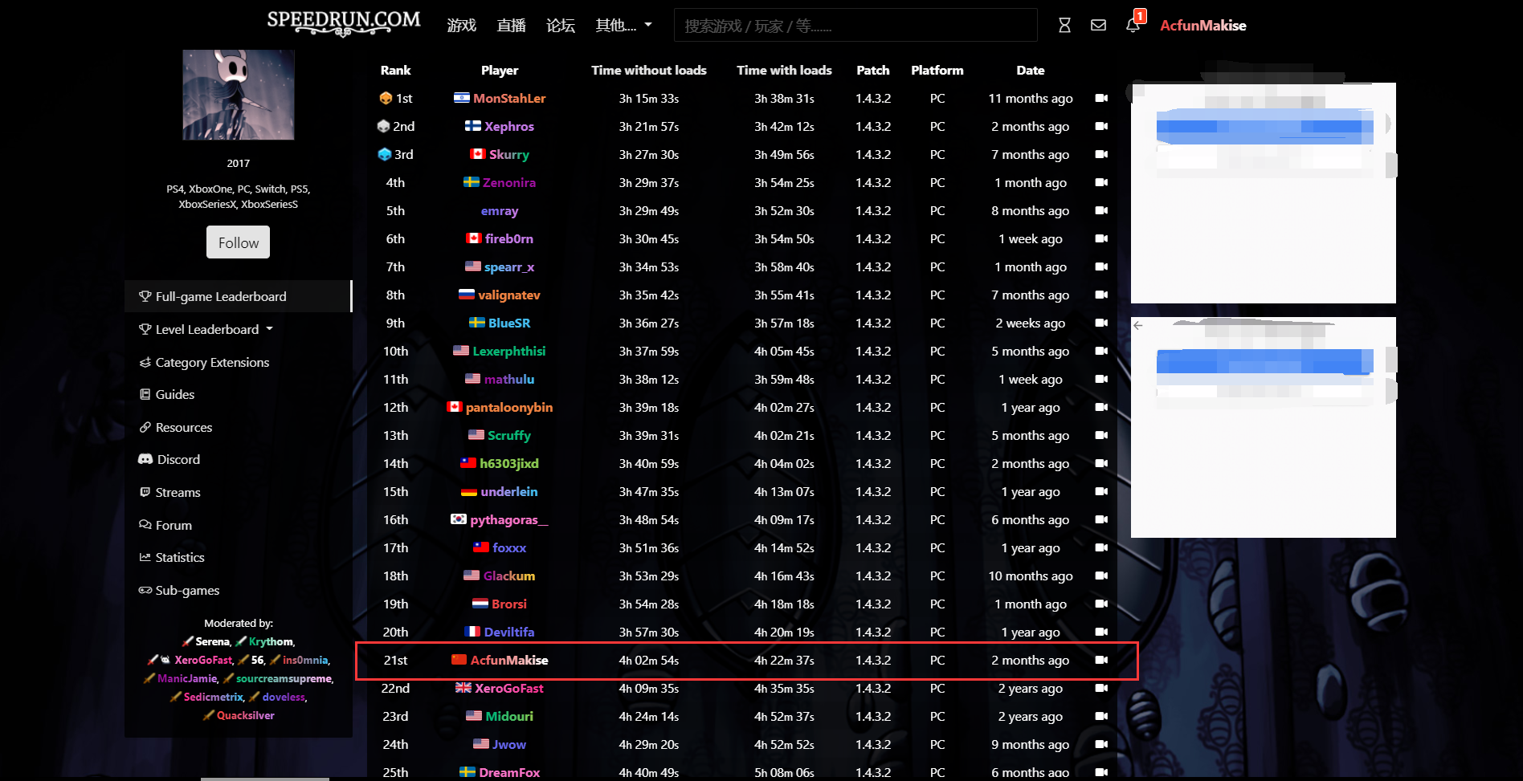
Task: Open Streams in sidebar
Action: coord(170,492)
